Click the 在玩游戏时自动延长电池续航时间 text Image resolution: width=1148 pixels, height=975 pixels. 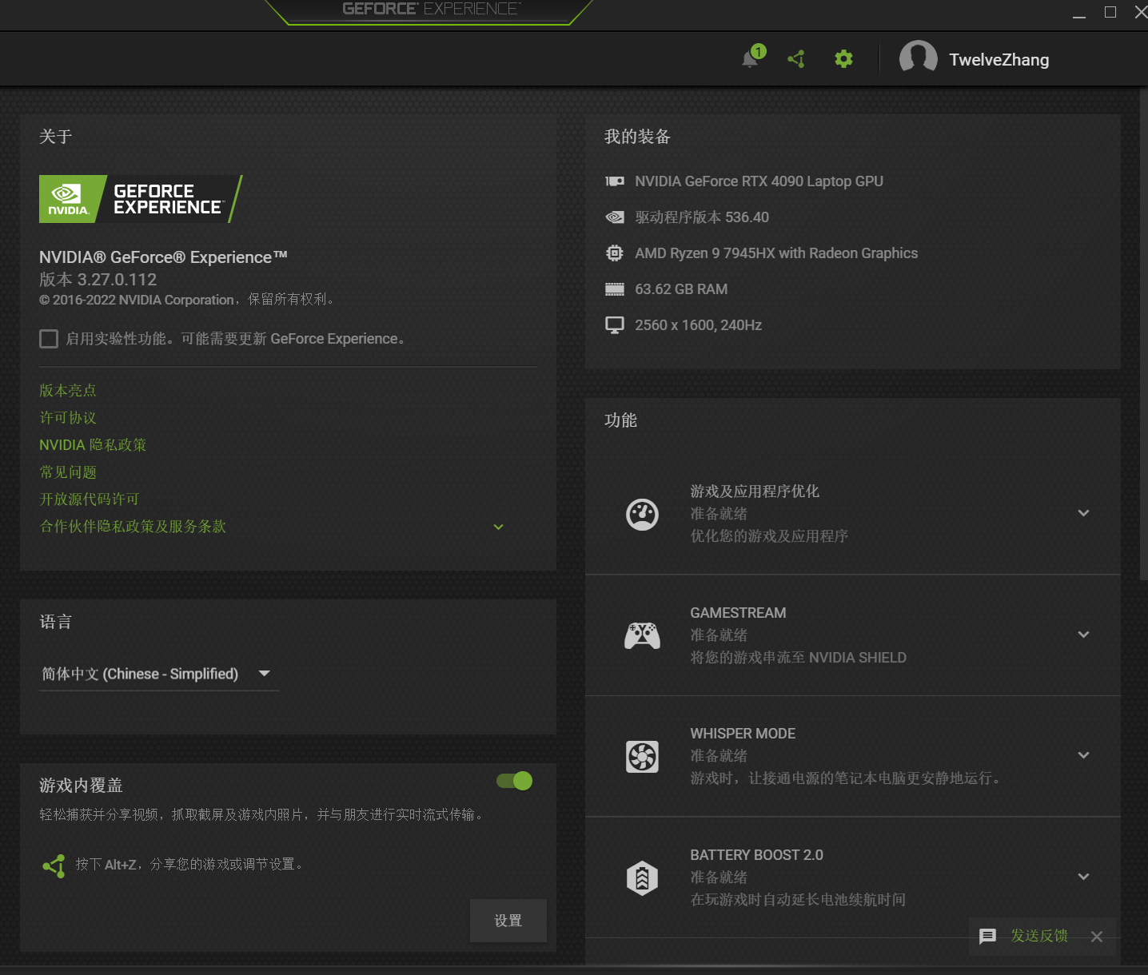(x=798, y=900)
